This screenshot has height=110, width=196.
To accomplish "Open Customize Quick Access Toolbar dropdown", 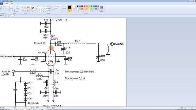I will point(15,16).
